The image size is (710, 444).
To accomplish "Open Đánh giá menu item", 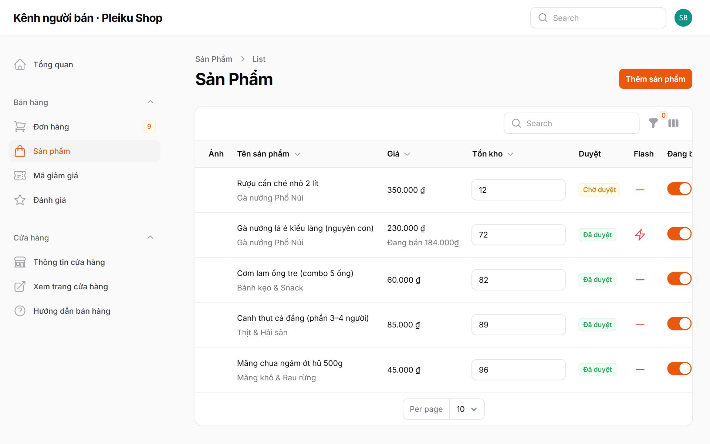I will click(84, 200).
